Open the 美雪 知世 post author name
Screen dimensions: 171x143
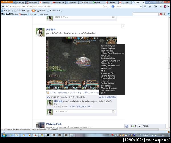pyautogui.click(x=51, y=30)
